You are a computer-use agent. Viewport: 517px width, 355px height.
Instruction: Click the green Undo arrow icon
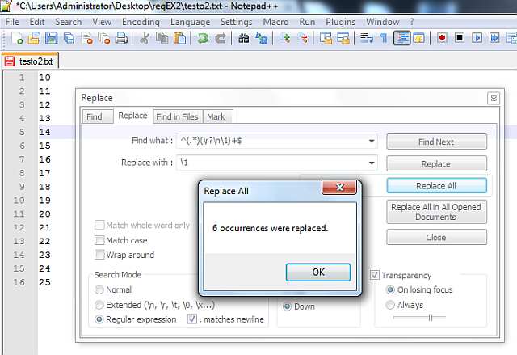point(203,38)
